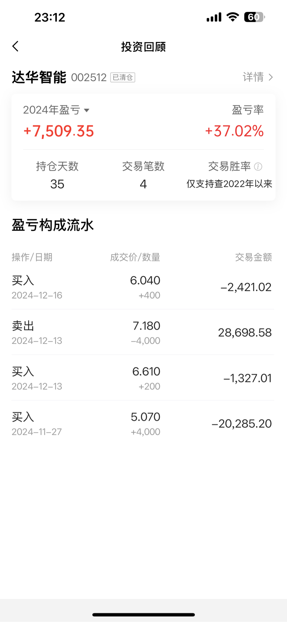Open the 2024-12-16 买入 transaction row
The width and height of the screenshot is (287, 622).
click(x=142, y=287)
